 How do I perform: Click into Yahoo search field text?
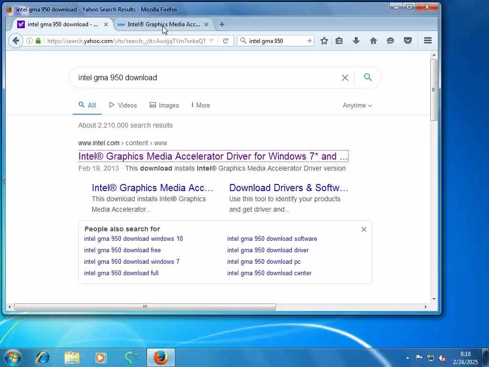click(117, 78)
